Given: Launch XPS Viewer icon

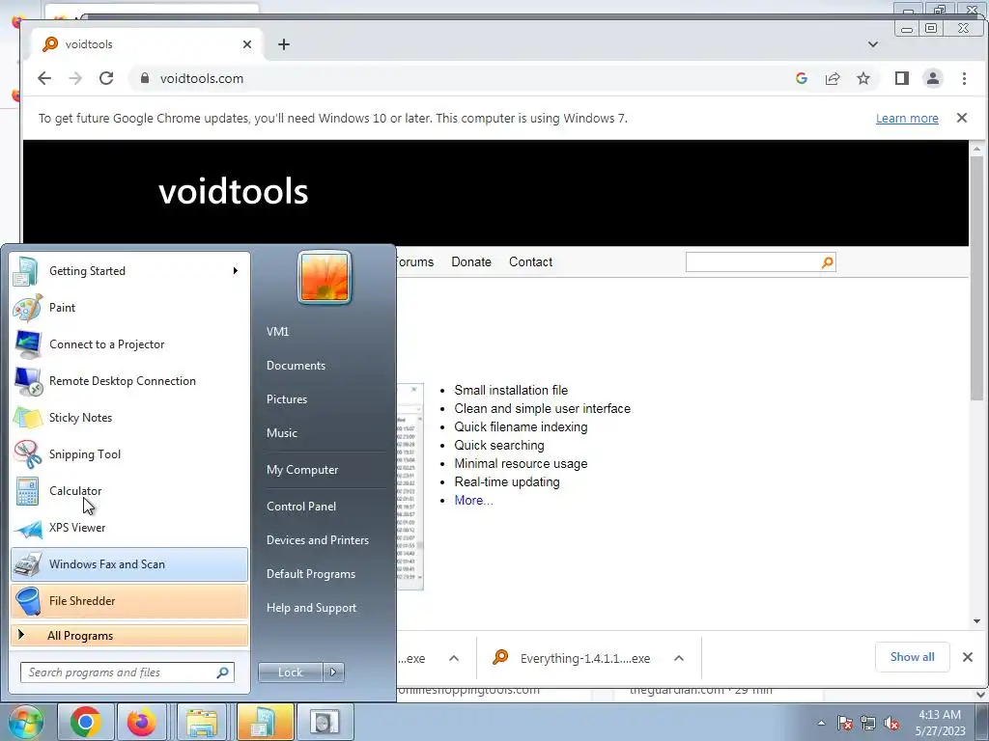Looking at the screenshot, I should point(27,528).
